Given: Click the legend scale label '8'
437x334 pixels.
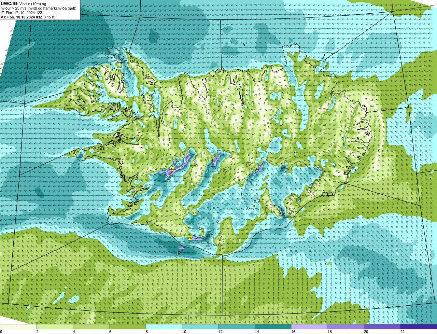Looking at the screenshot, I should [147, 332].
